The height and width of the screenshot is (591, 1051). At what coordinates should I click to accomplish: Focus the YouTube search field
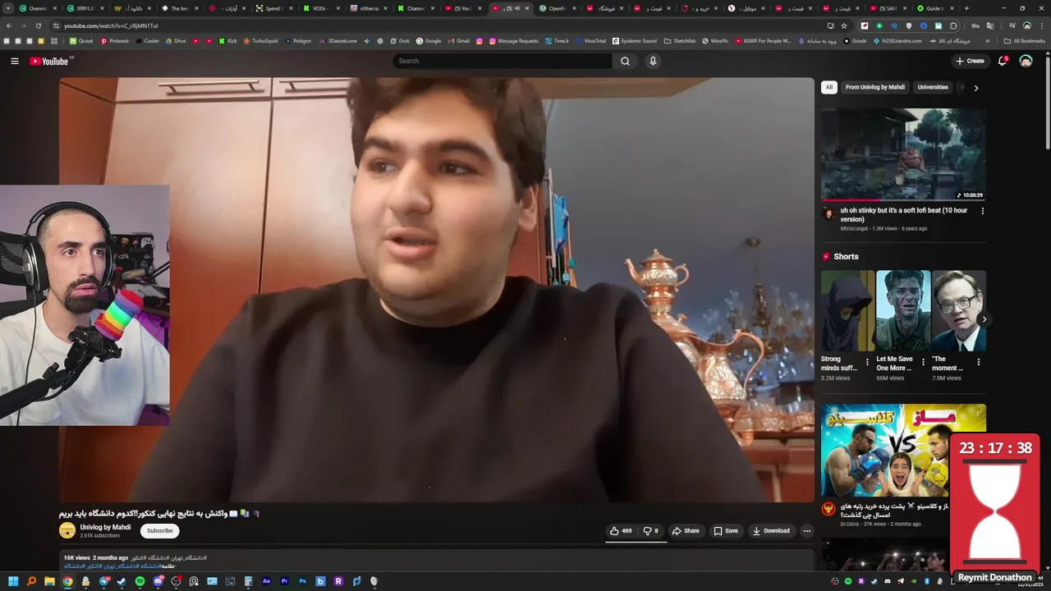pos(503,61)
